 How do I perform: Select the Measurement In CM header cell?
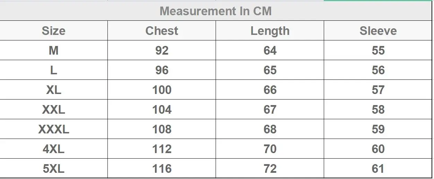click(216, 11)
